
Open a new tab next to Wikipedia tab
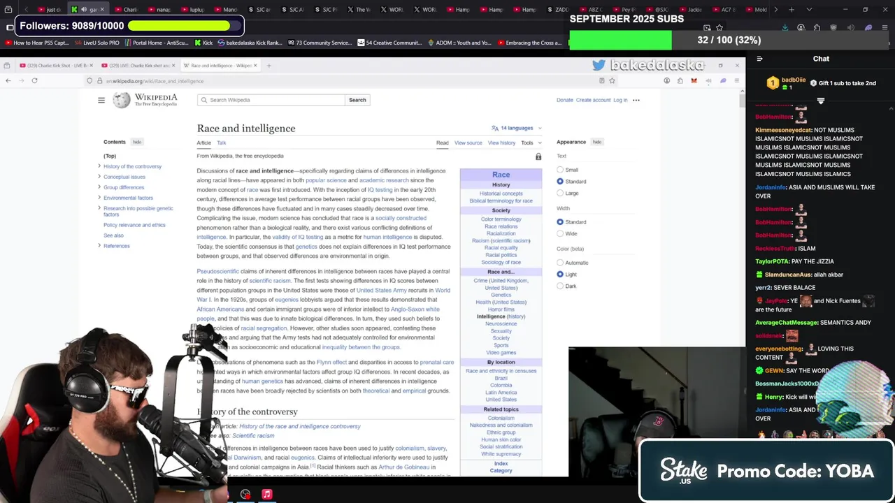tap(268, 66)
